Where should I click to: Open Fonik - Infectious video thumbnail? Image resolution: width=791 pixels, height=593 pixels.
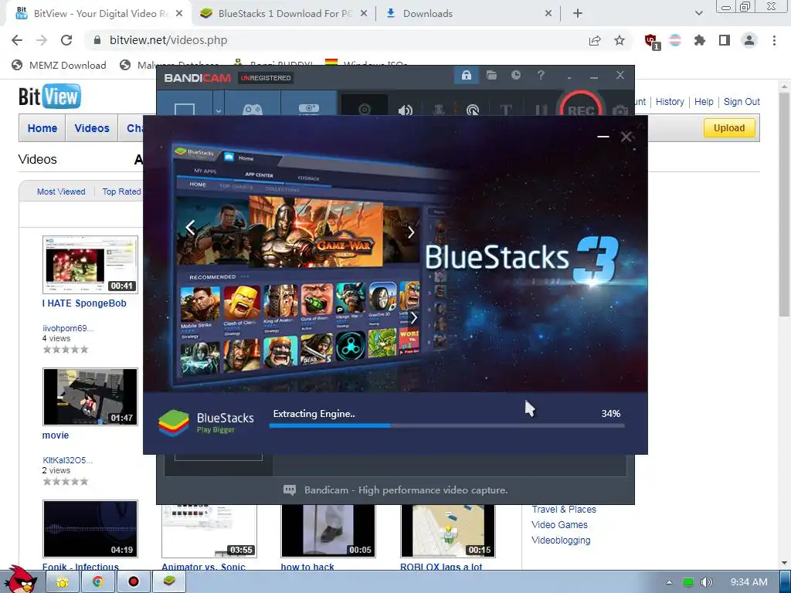90,529
